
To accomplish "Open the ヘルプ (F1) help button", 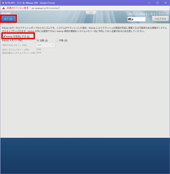I will (x=160, y=19).
